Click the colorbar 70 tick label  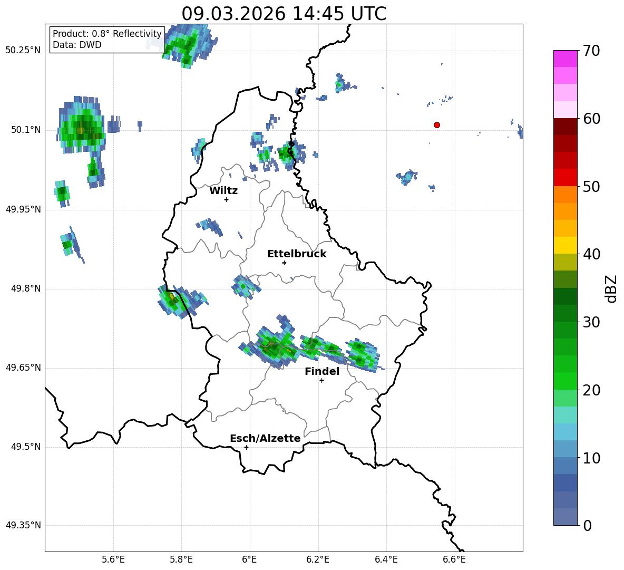[591, 51]
